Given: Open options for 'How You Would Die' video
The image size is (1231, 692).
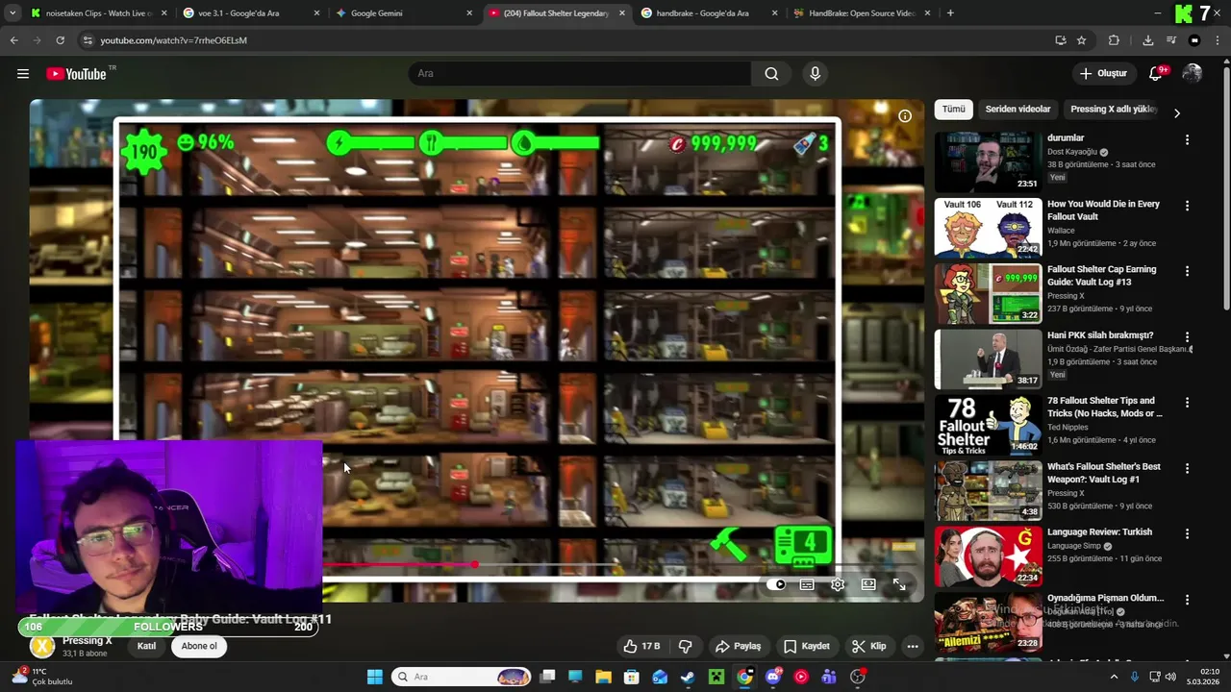Looking at the screenshot, I should (1187, 206).
